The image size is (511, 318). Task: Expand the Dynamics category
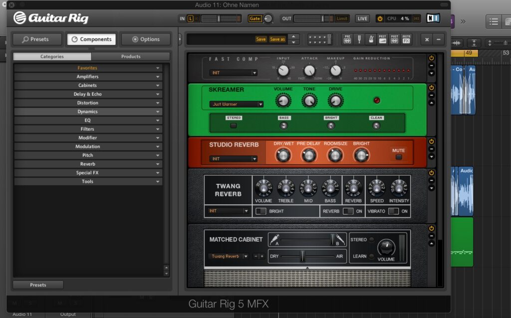(x=88, y=111)
